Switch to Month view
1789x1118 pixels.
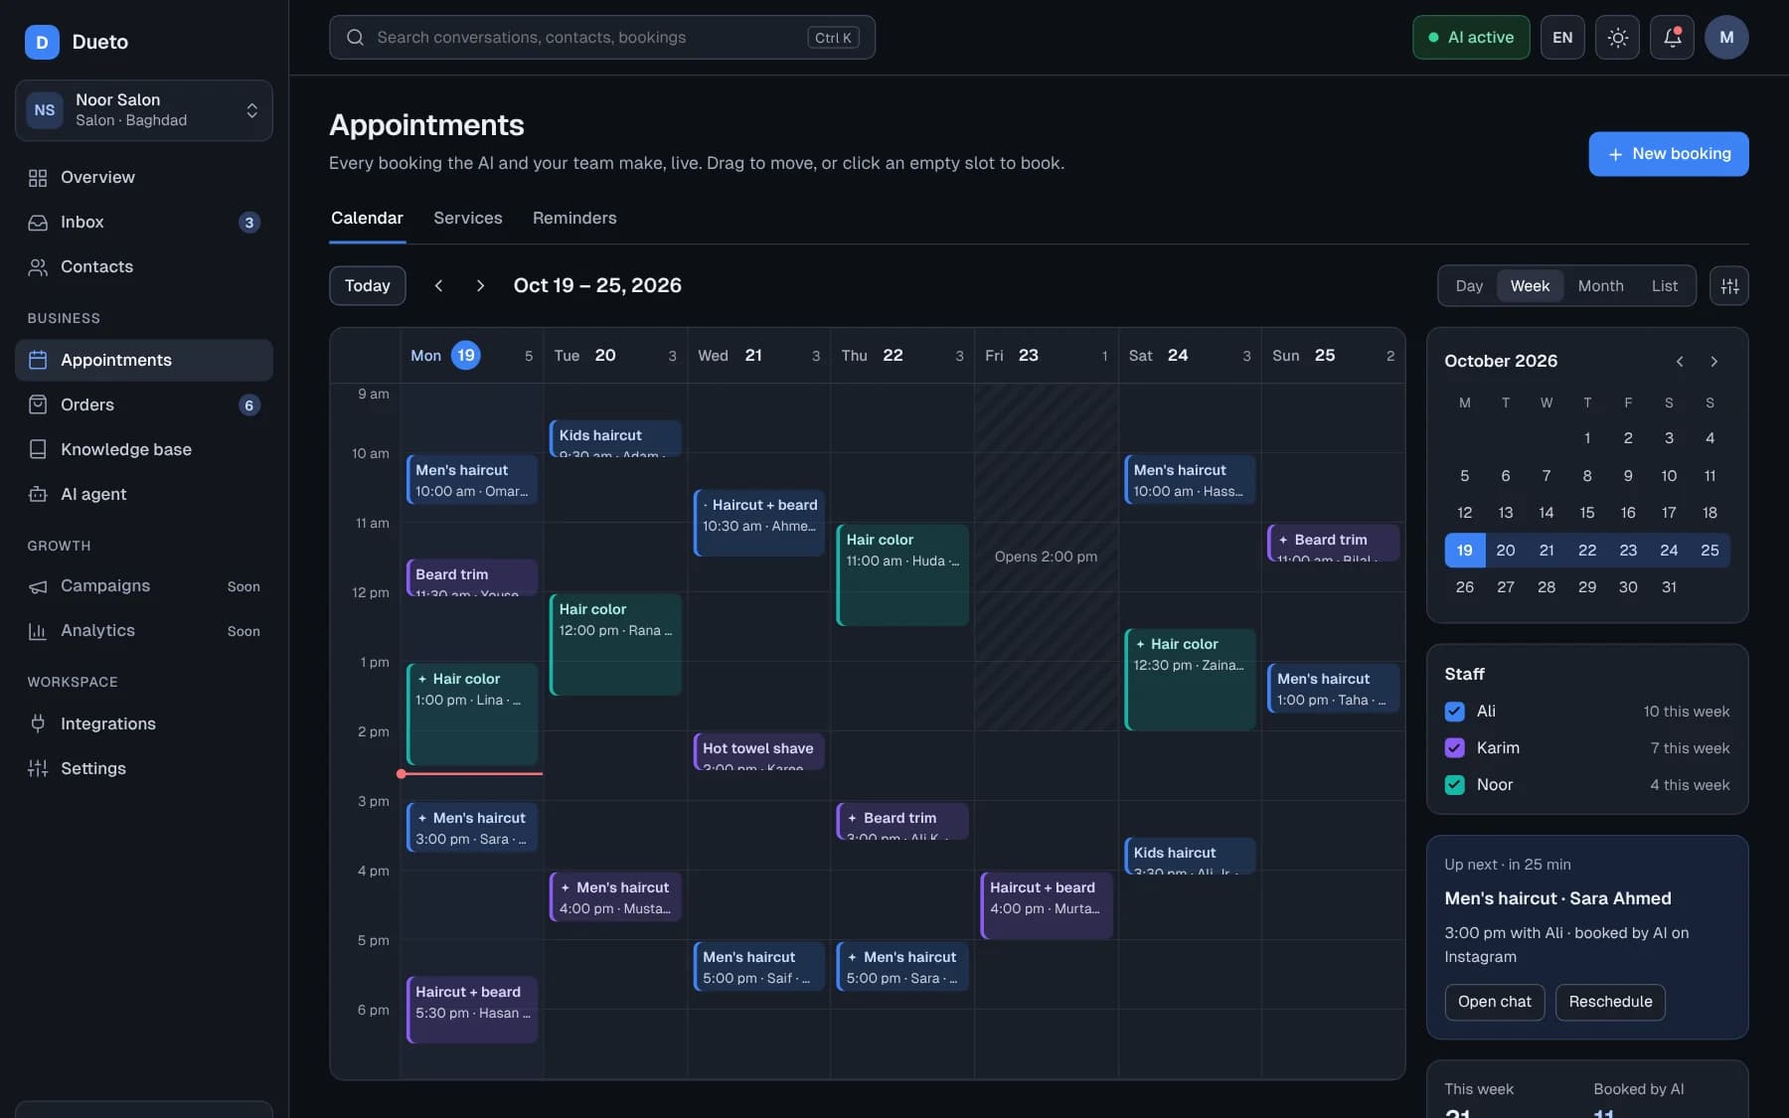(1600, 286)
